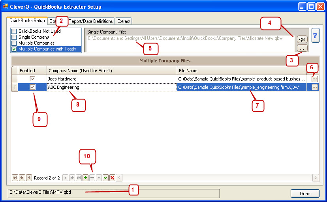
Task: Toggle Enabled checkbox for ABC Engineering
Action: pos(33,87)
